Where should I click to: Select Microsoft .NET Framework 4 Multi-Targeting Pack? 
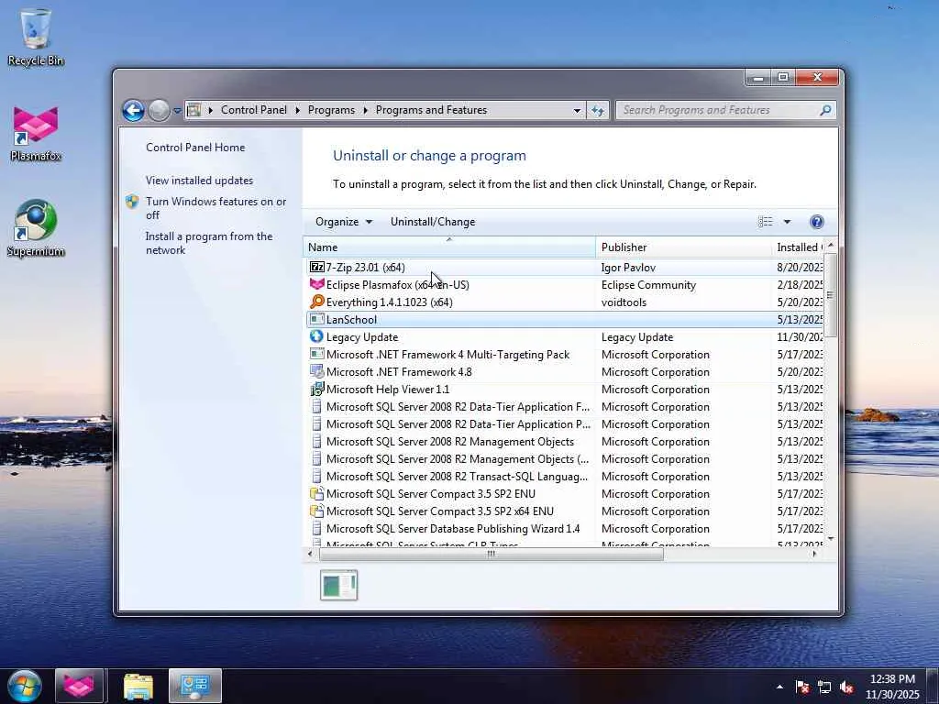(564, 354)
